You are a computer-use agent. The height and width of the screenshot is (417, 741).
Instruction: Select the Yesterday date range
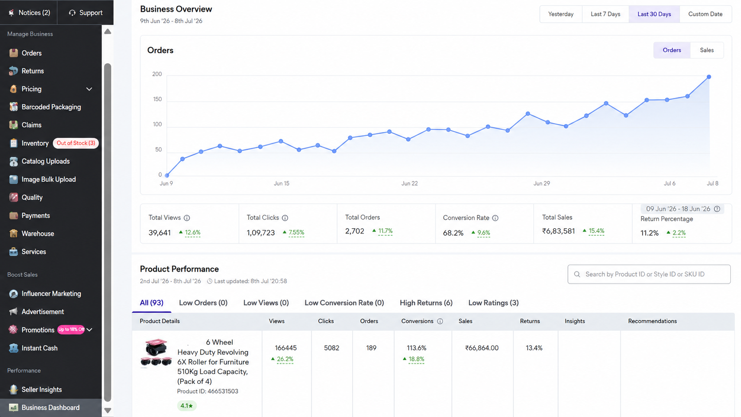(x=561, y=14)
